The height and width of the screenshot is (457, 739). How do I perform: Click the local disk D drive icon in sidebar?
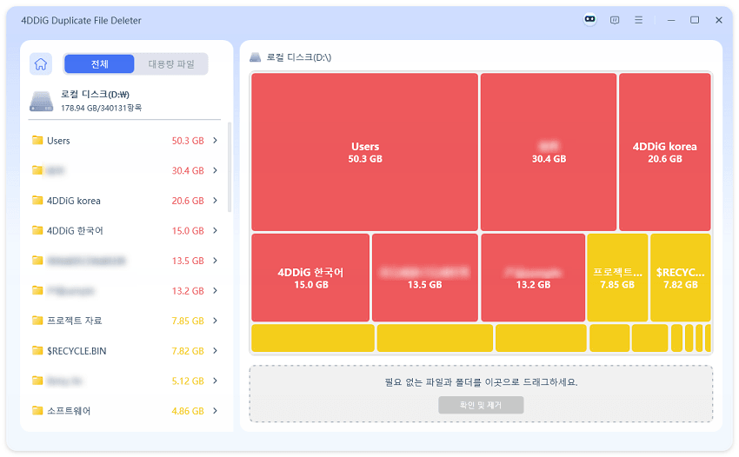(x=42, y=102)
